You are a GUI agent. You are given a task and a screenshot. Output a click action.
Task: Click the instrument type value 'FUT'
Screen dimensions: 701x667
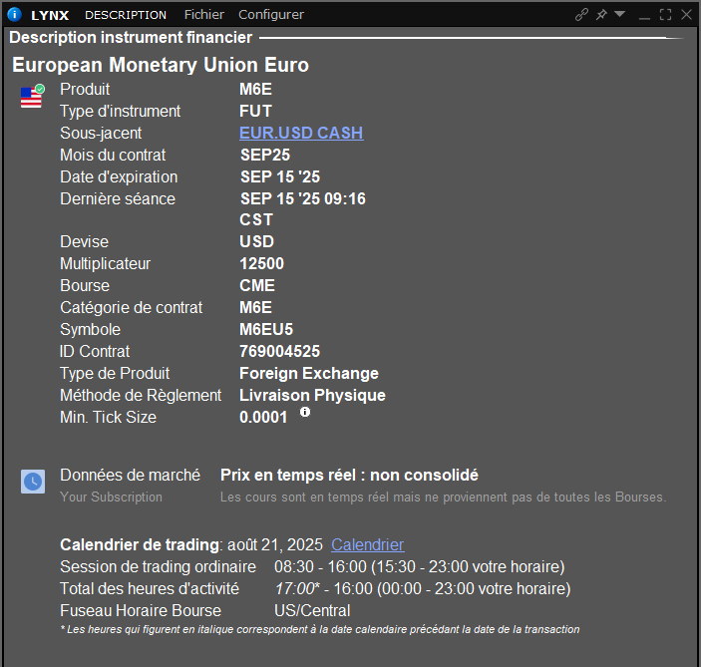pyautogui.click(x=255, y=112)
